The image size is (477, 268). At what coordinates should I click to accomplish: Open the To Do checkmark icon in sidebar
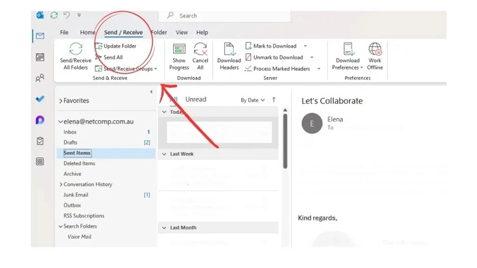coord(40,99)
